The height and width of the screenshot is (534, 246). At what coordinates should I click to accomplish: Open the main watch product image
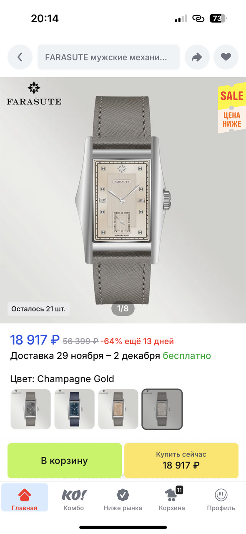tap(123, 200)
